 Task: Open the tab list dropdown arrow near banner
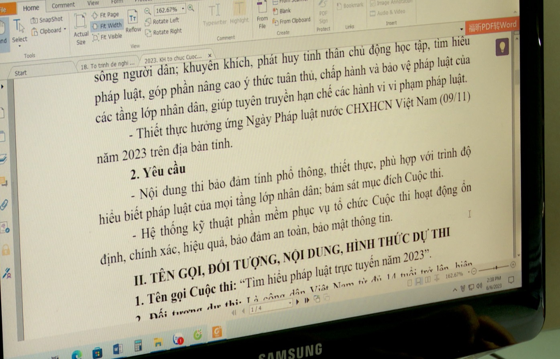click(461, 29)
